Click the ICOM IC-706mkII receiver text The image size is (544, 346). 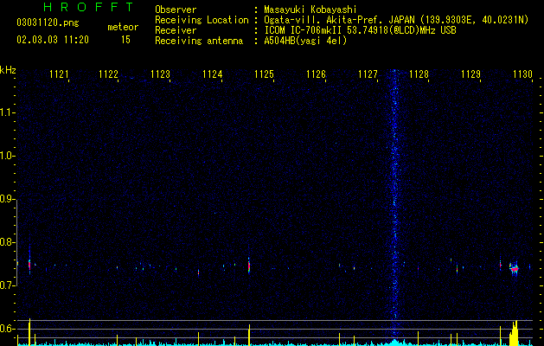(x=360, y=30)
